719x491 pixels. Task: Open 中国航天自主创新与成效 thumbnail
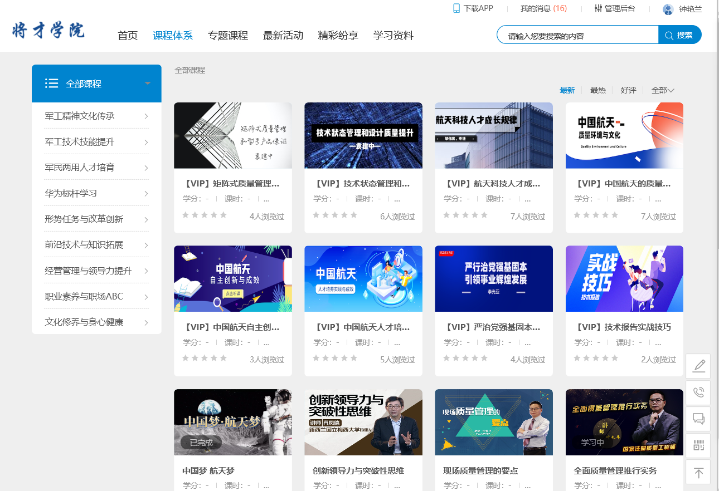(233, 279)
